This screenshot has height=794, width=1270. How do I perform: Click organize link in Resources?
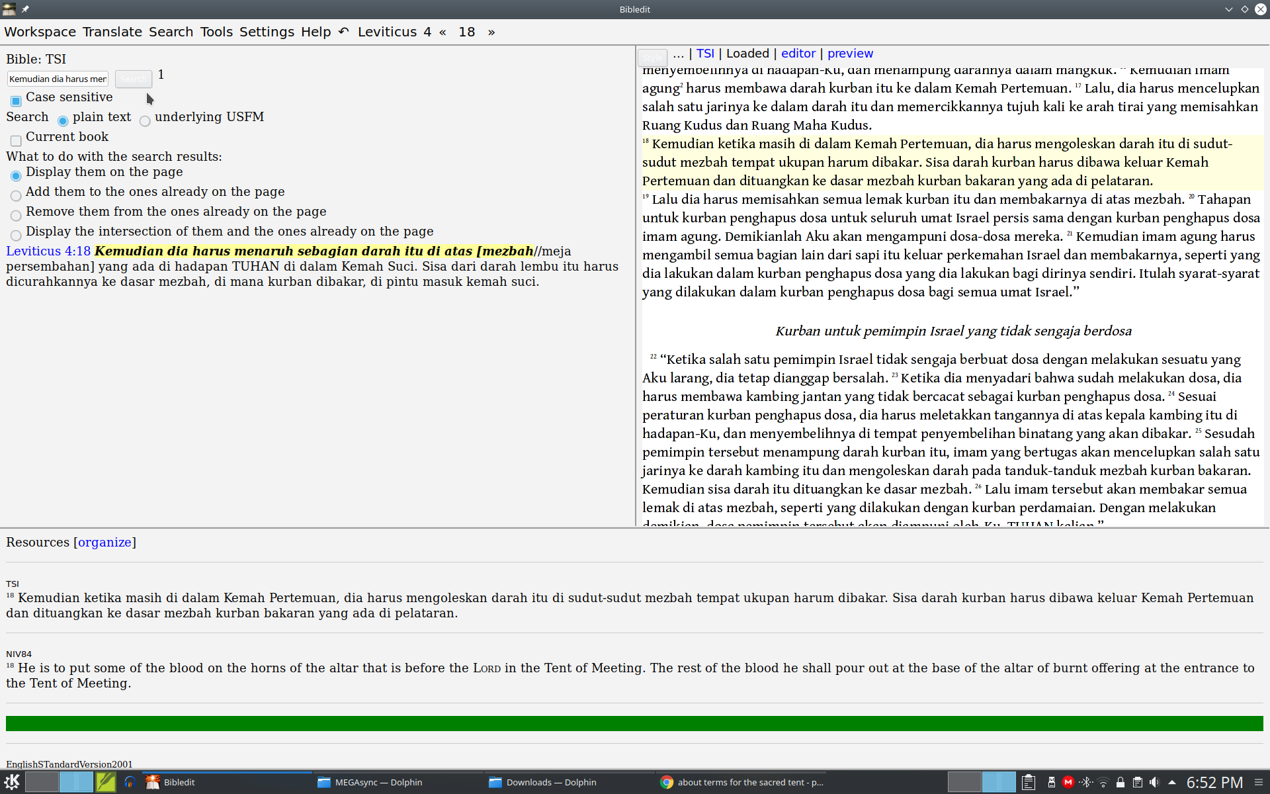coord(105,543)
